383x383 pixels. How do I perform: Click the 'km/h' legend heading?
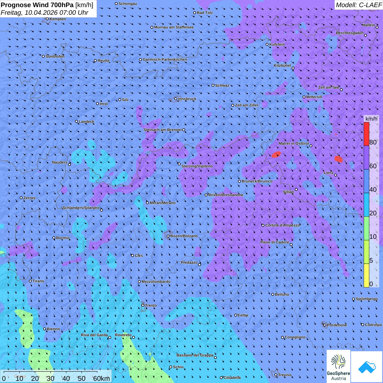click(x=371, y=119)
